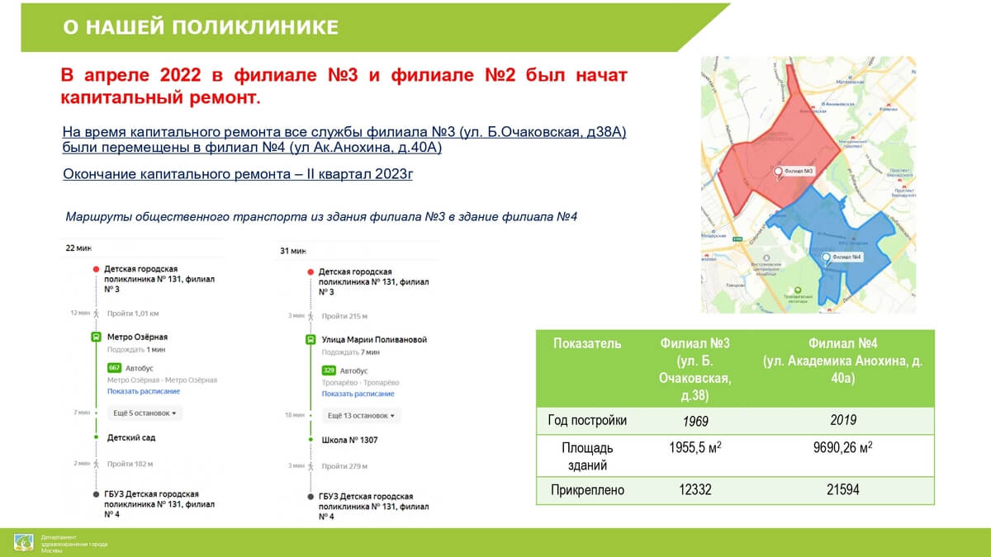Select the 31 мин route header
Image resolution: width=991 pixels, height=557 pixels.
click(292, 251)
